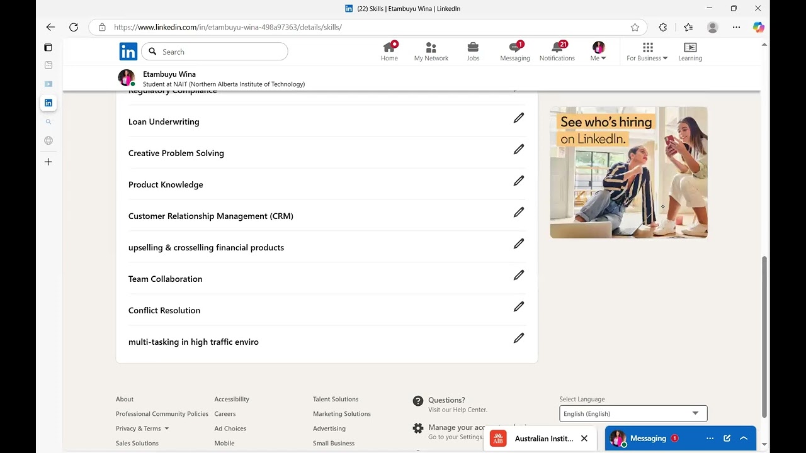This screenshot has height=453, width=806.
Task: Open Professional Community Policies link
Action: (x=162, y=414)
